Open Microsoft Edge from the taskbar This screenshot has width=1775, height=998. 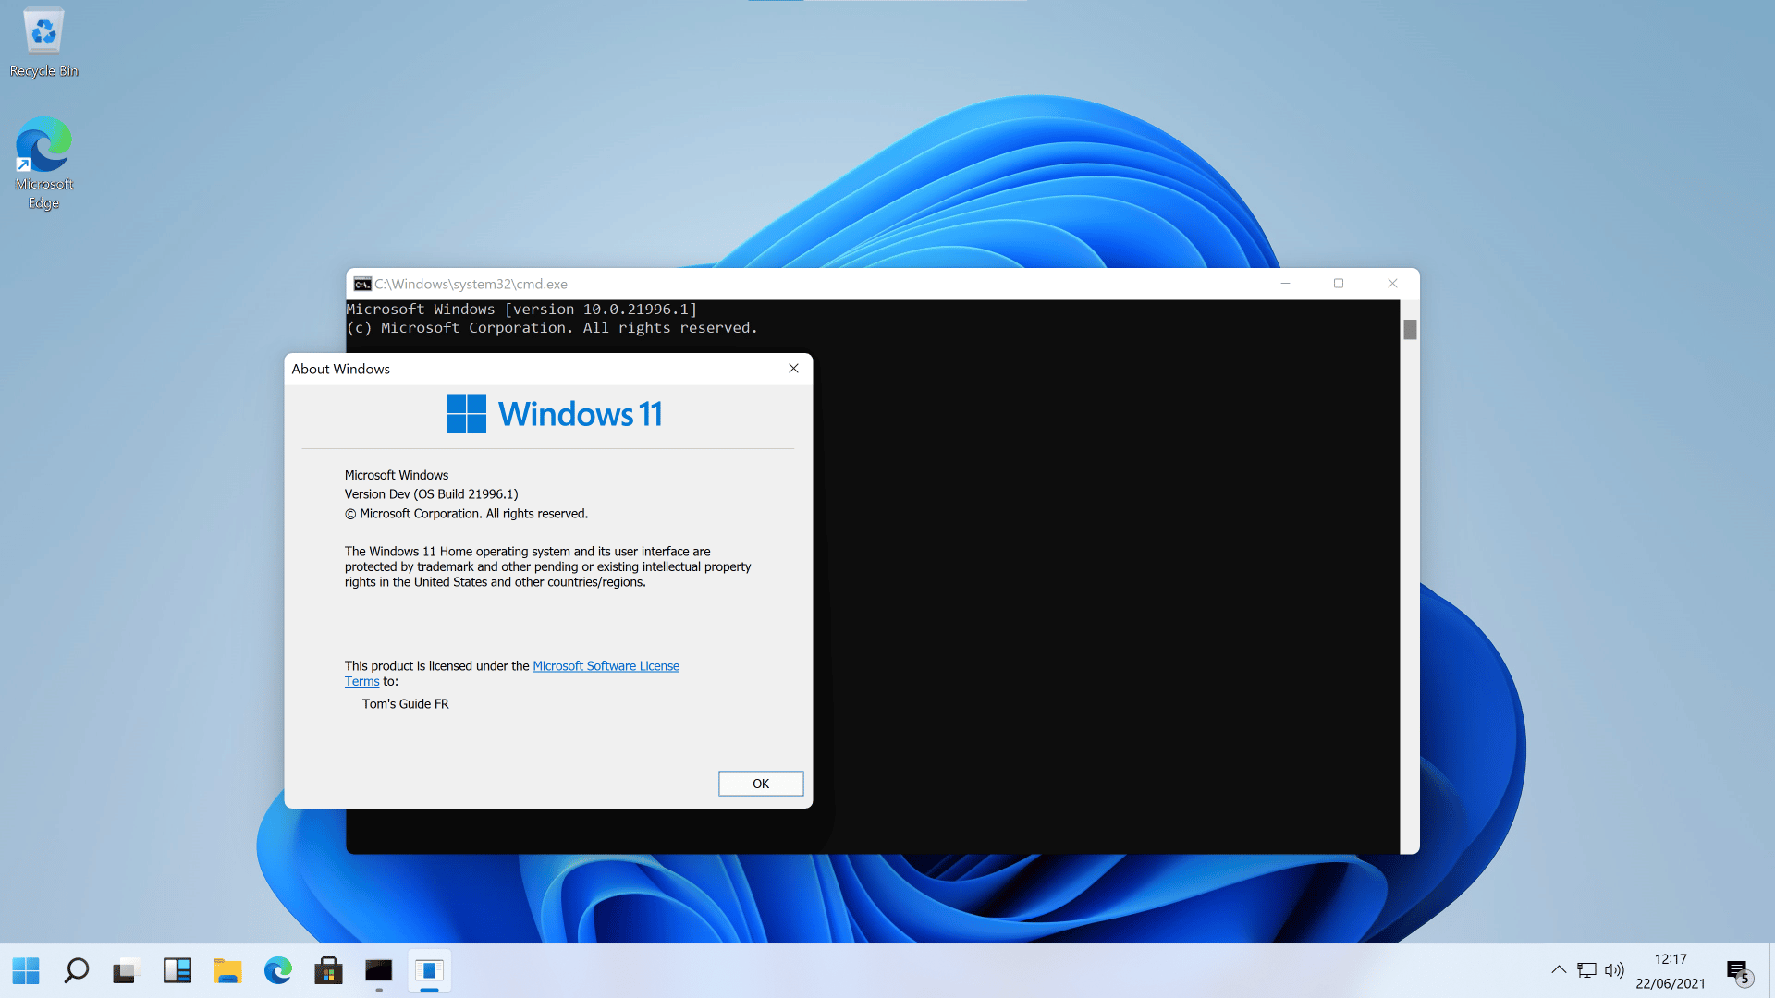pyautogui.click(x=277, y=971)
